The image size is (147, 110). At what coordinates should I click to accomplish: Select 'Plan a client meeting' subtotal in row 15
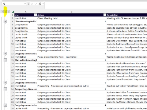click(26, 60)
